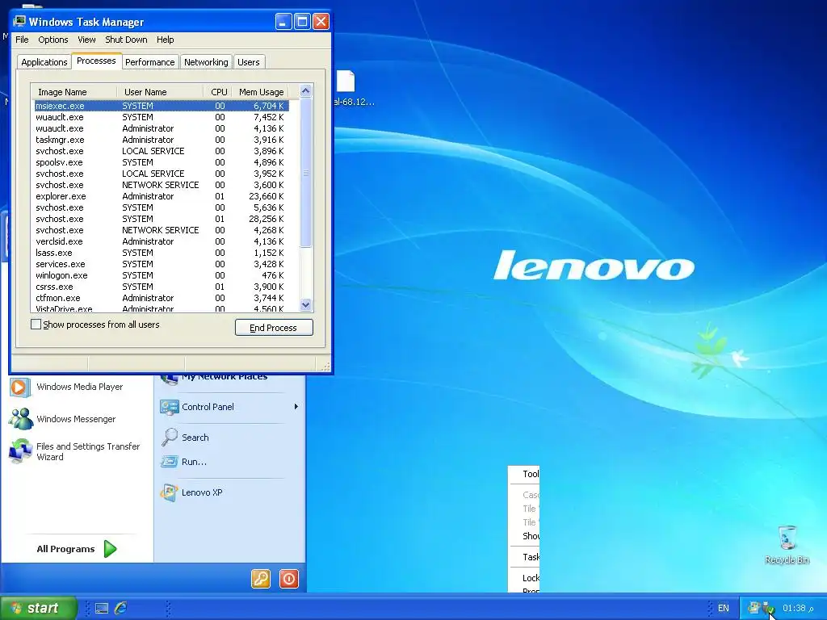Click the network computers tray icon
The height and width of the screenshot is (620, 827).
click(754, 608)
